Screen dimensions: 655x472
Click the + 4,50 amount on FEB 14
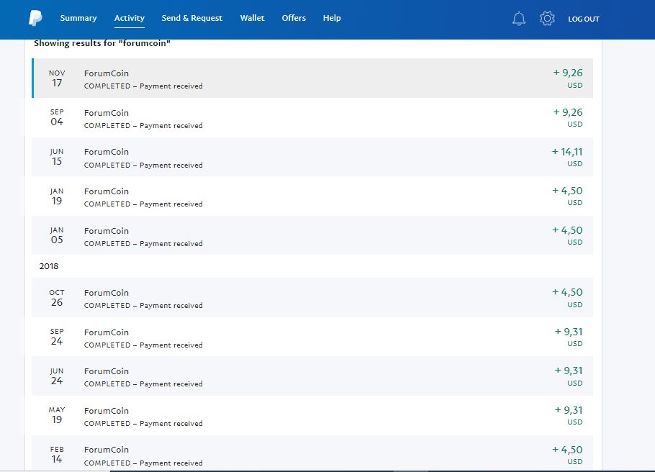[x=567, y=450]
